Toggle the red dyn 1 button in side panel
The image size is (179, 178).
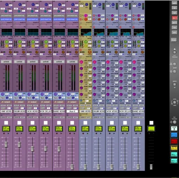[x=175, y=18]
